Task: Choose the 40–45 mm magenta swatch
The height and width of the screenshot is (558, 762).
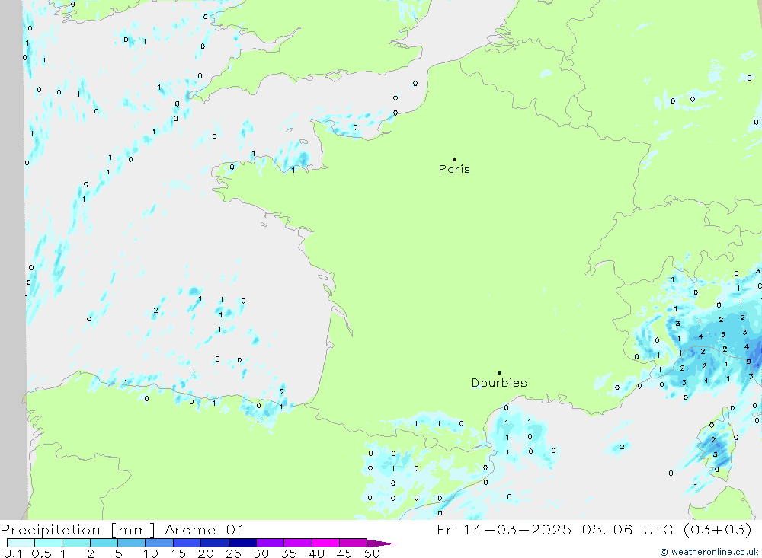Action: tap(325, 543)
